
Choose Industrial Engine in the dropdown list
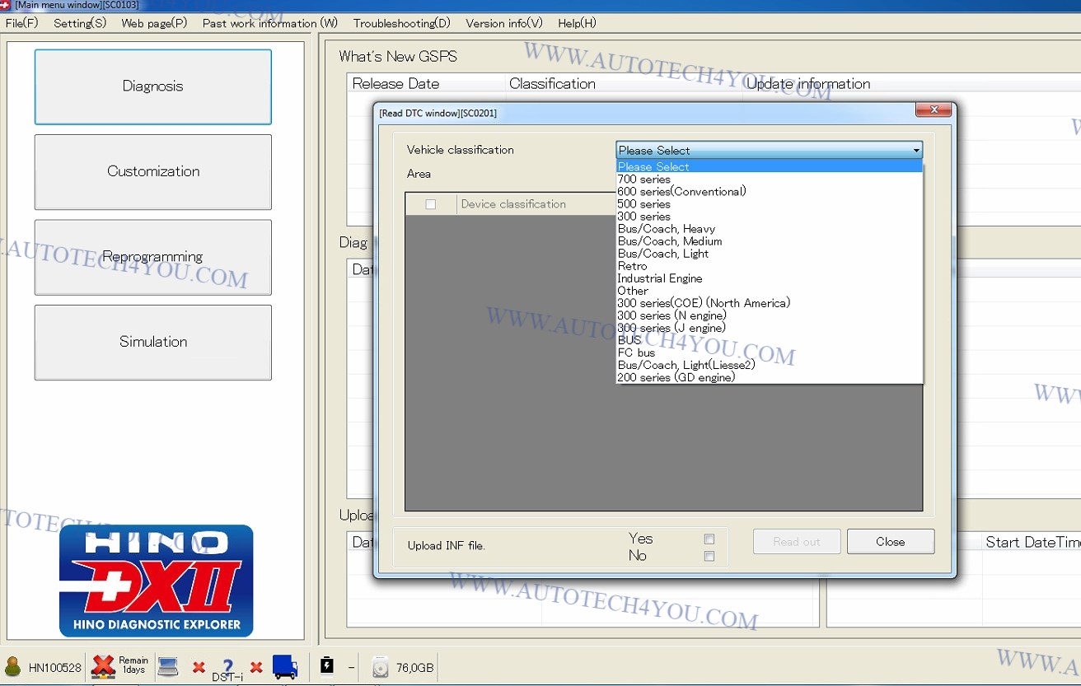point(660,278)
